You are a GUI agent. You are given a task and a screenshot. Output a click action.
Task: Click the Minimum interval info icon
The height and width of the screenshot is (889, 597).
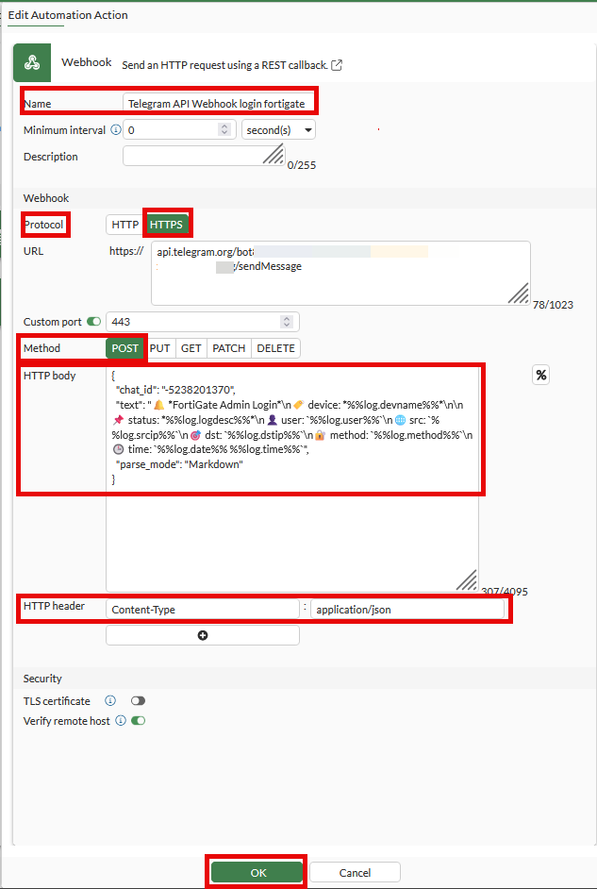(x=116, y=130)
